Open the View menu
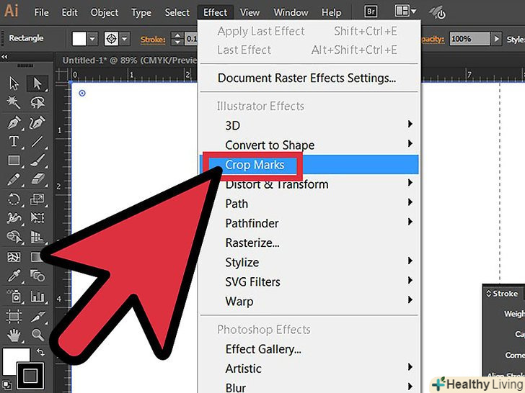The height and width of the screenshot is (393, 525). pos(250,12)
